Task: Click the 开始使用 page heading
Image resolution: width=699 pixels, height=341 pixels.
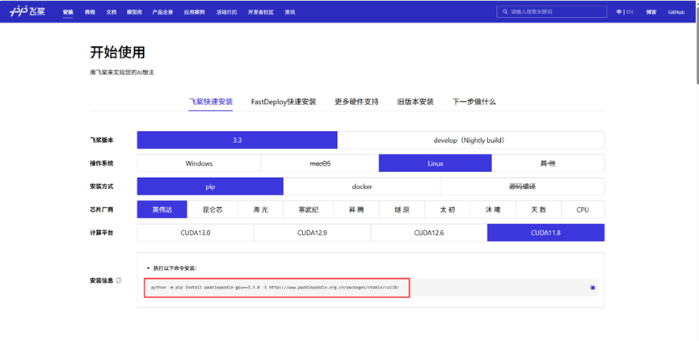Action: click(117, 53)
